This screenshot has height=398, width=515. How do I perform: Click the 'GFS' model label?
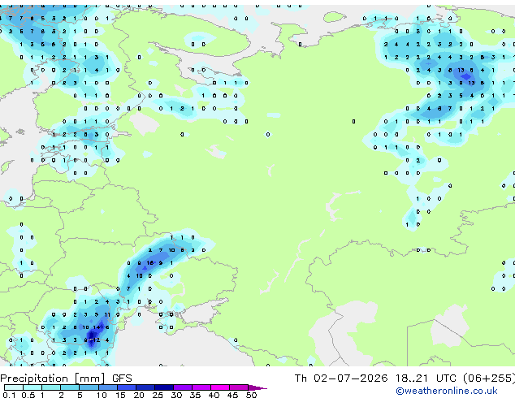point(122,379)
